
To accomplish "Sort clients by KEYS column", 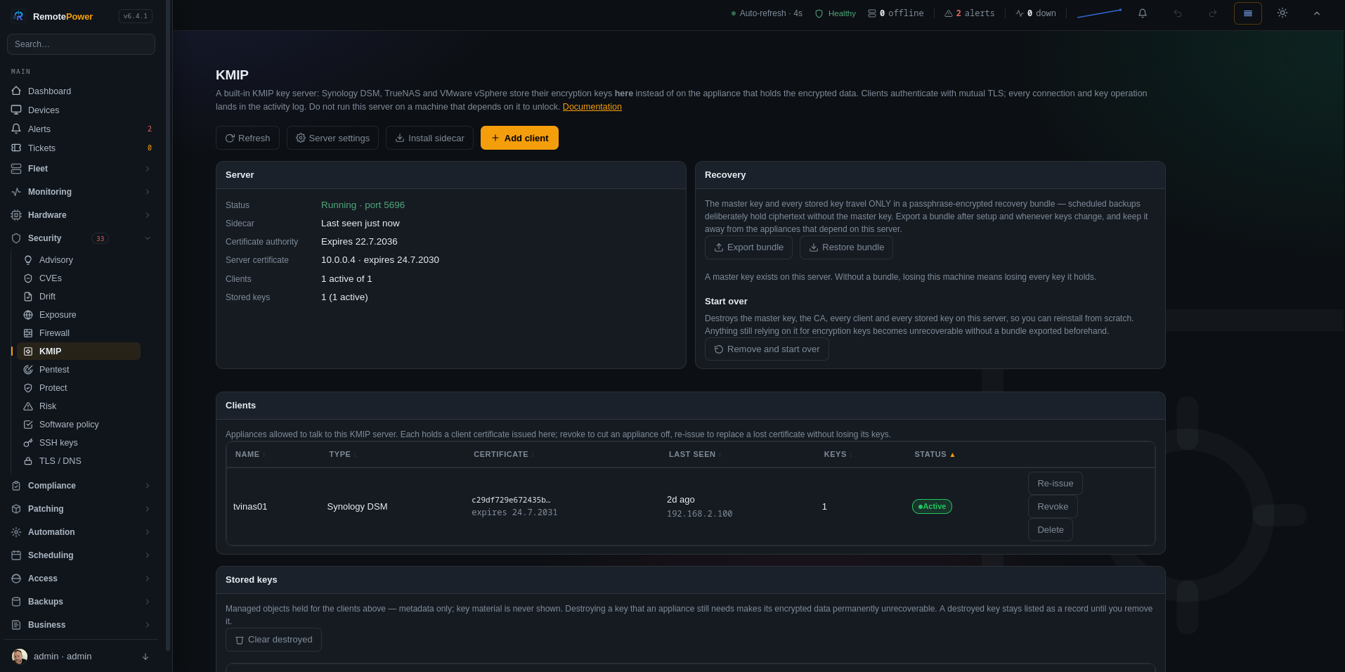I will (x=838, y=455).
